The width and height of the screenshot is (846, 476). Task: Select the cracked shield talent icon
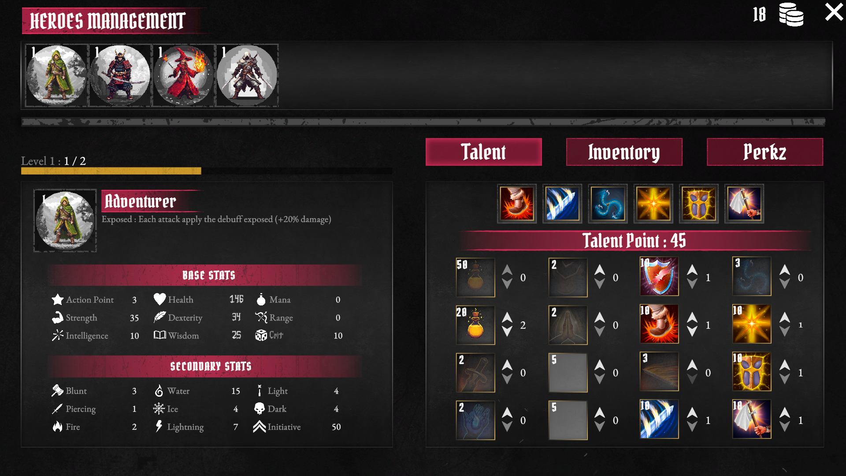(659, 277)
